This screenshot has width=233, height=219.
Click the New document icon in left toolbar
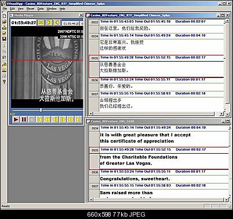pos(4,16)
